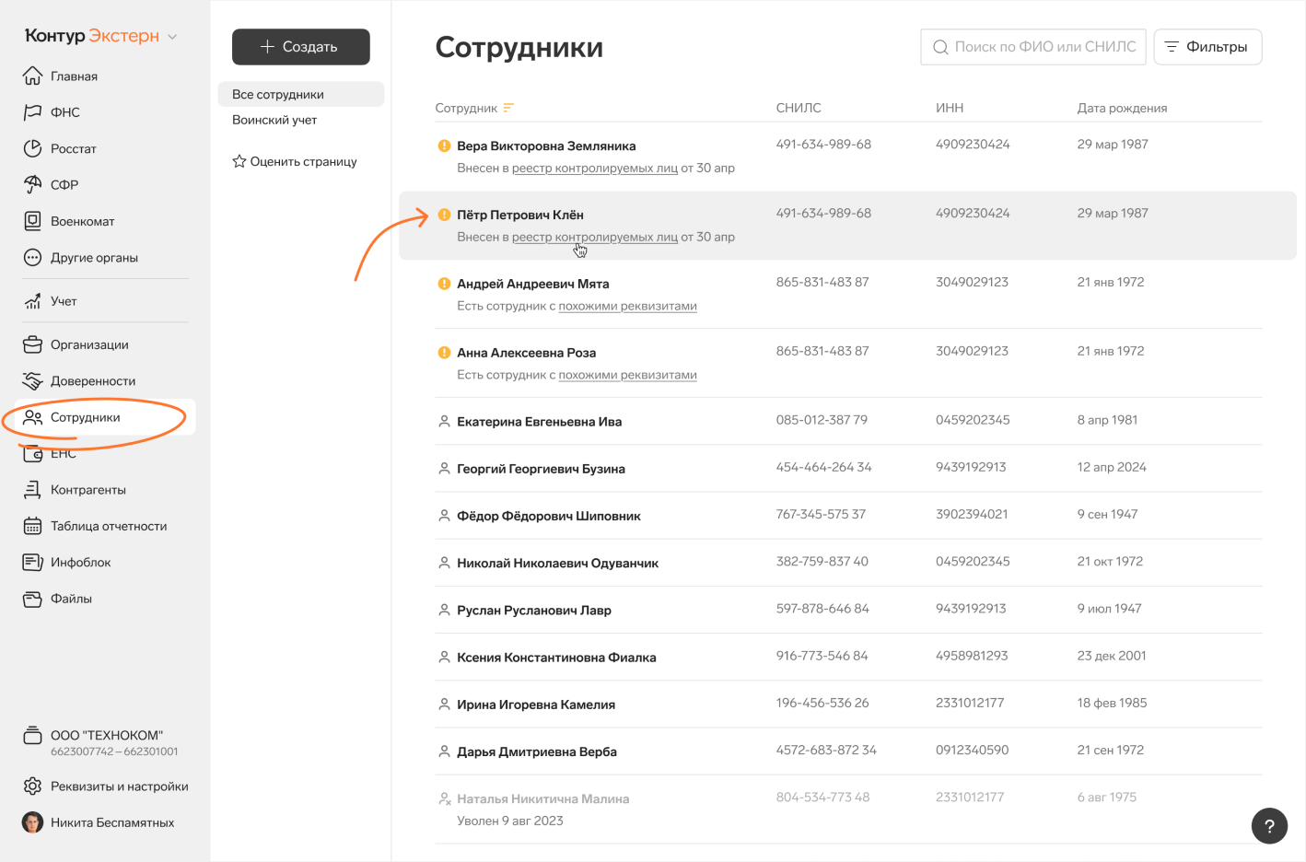1306x862 pixels.
Task: Open the ФНС flag icon
Action: point(32,112)
